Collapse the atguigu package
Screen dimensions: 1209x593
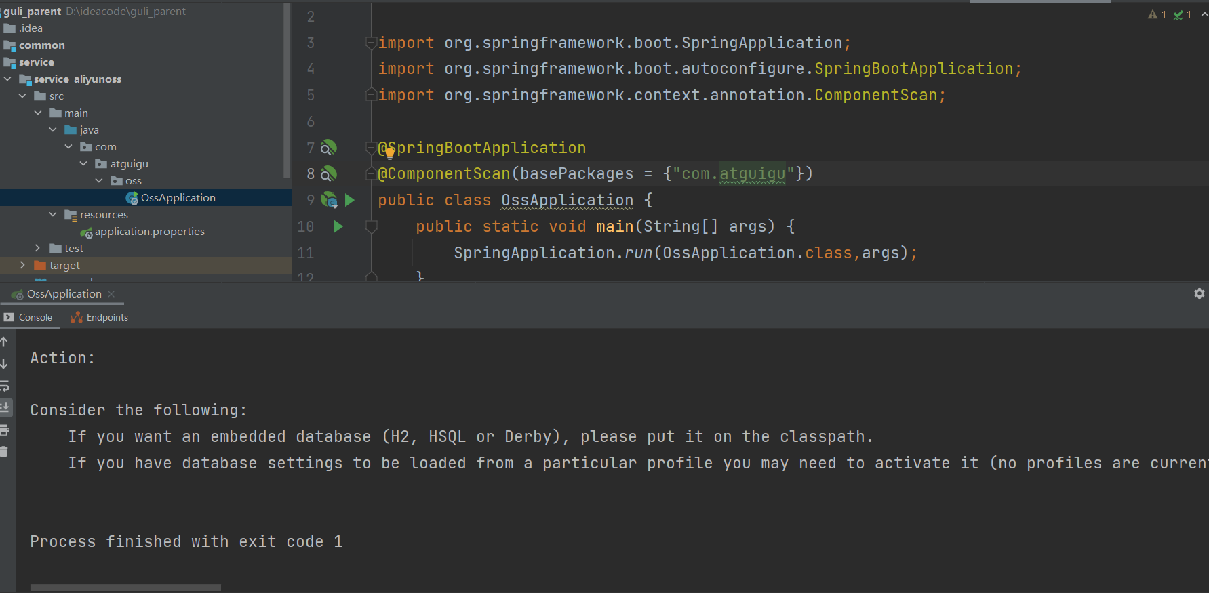click(83, 163)
